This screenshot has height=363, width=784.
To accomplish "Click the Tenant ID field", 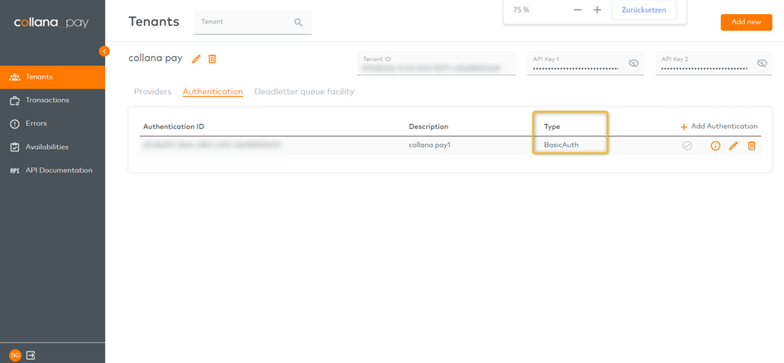I will [436, 64].
